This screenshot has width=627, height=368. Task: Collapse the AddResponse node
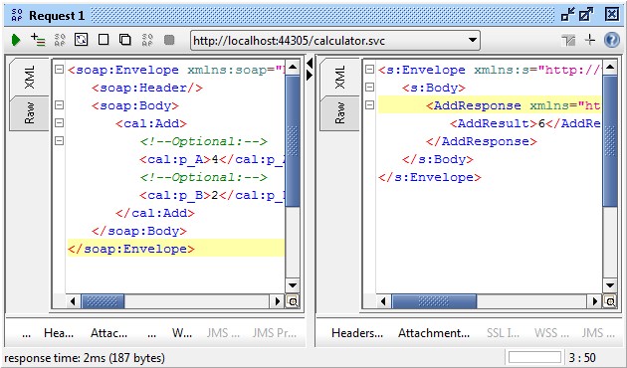point(370,105)
